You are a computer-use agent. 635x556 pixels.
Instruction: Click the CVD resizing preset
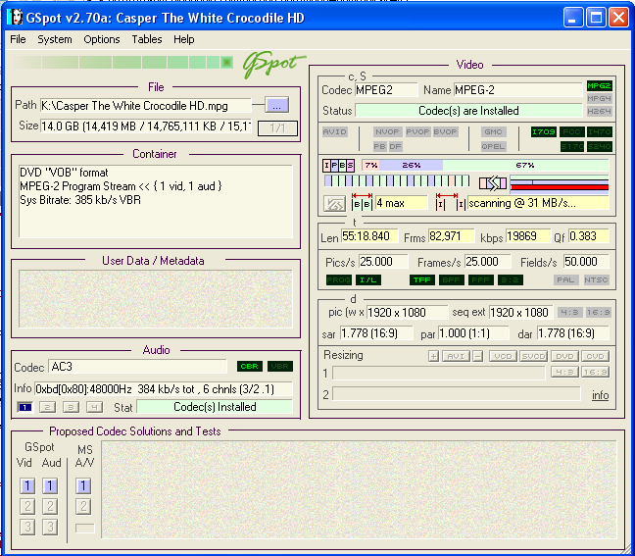pyautogui.click(x=596, y=357)
